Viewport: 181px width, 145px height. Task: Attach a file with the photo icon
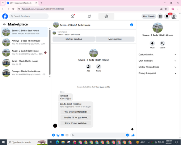[58, 135]
